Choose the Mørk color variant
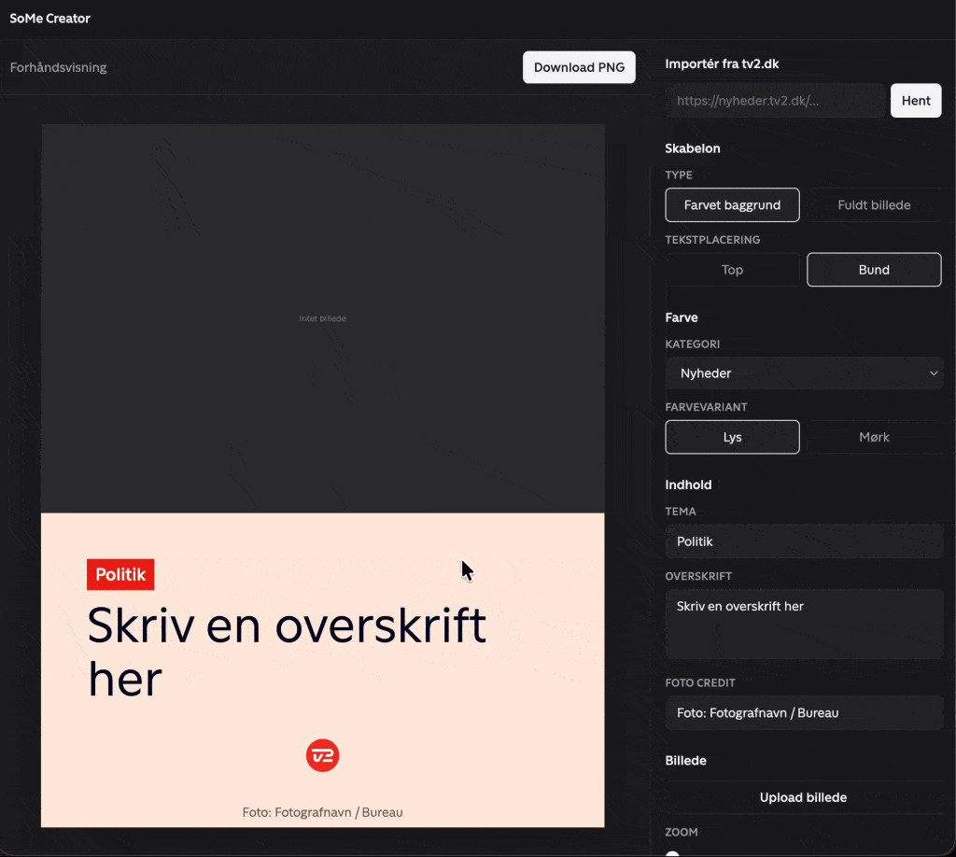The width and height of the screenshot is (956, 857). tap(874, 437)
